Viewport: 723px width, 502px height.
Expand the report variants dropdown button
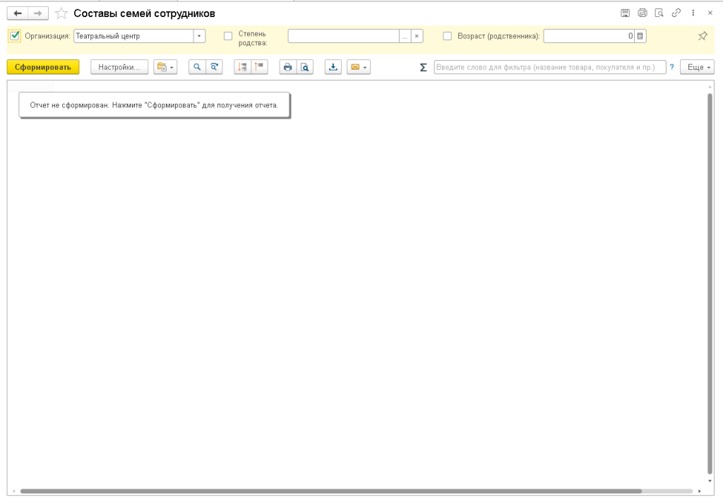click(165, 67)
